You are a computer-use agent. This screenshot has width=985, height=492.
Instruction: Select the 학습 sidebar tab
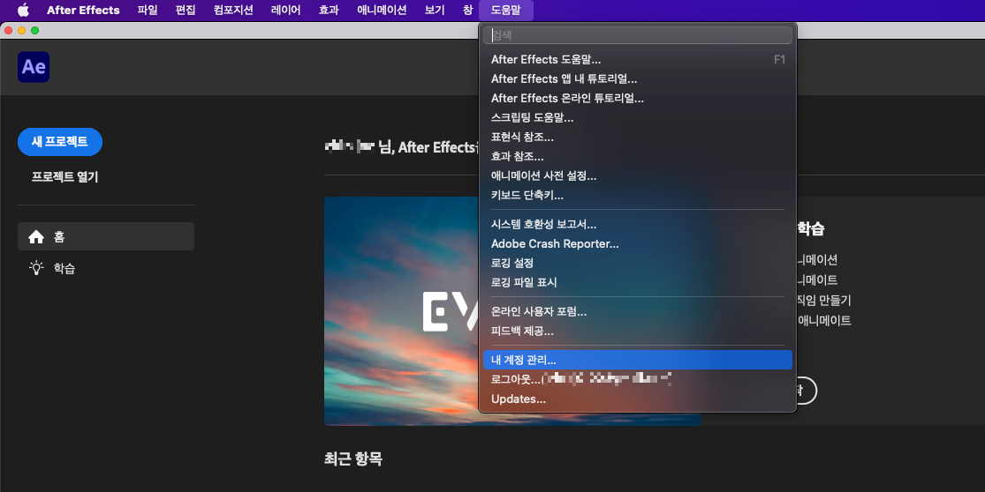[x=105, y=268]
